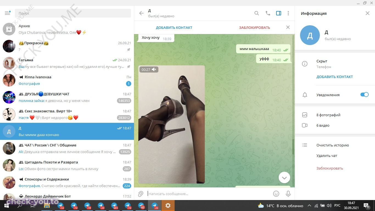Play the 00:27 video message
The width and height of the screenshot is (375, 211).
[x=172, y=124]
